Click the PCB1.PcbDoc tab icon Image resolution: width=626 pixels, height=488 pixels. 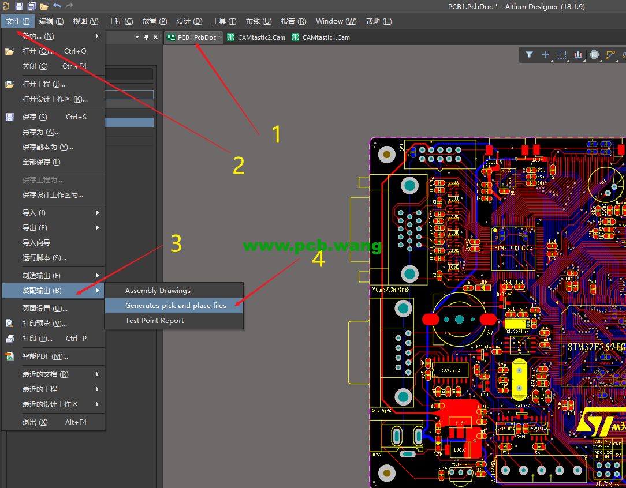click(x=171, y=37)
